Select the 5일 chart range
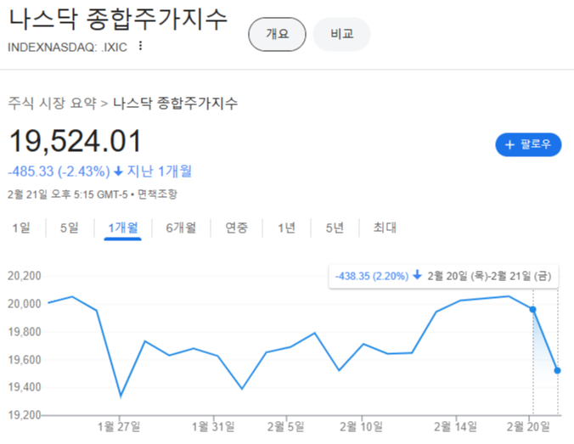This screenshot has width=574, height=444. pyautogui.click(x=69, y=228)
